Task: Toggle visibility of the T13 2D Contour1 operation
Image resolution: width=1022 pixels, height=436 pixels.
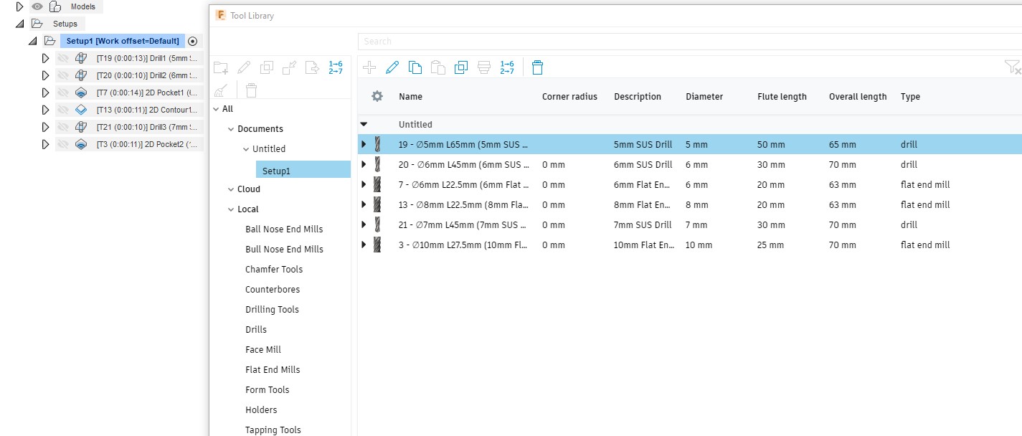Action: (63, 109)
